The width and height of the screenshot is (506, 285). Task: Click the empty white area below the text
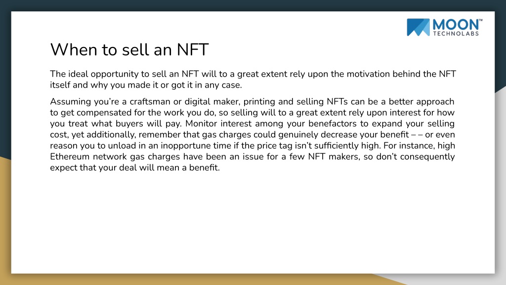coord(253,223)
